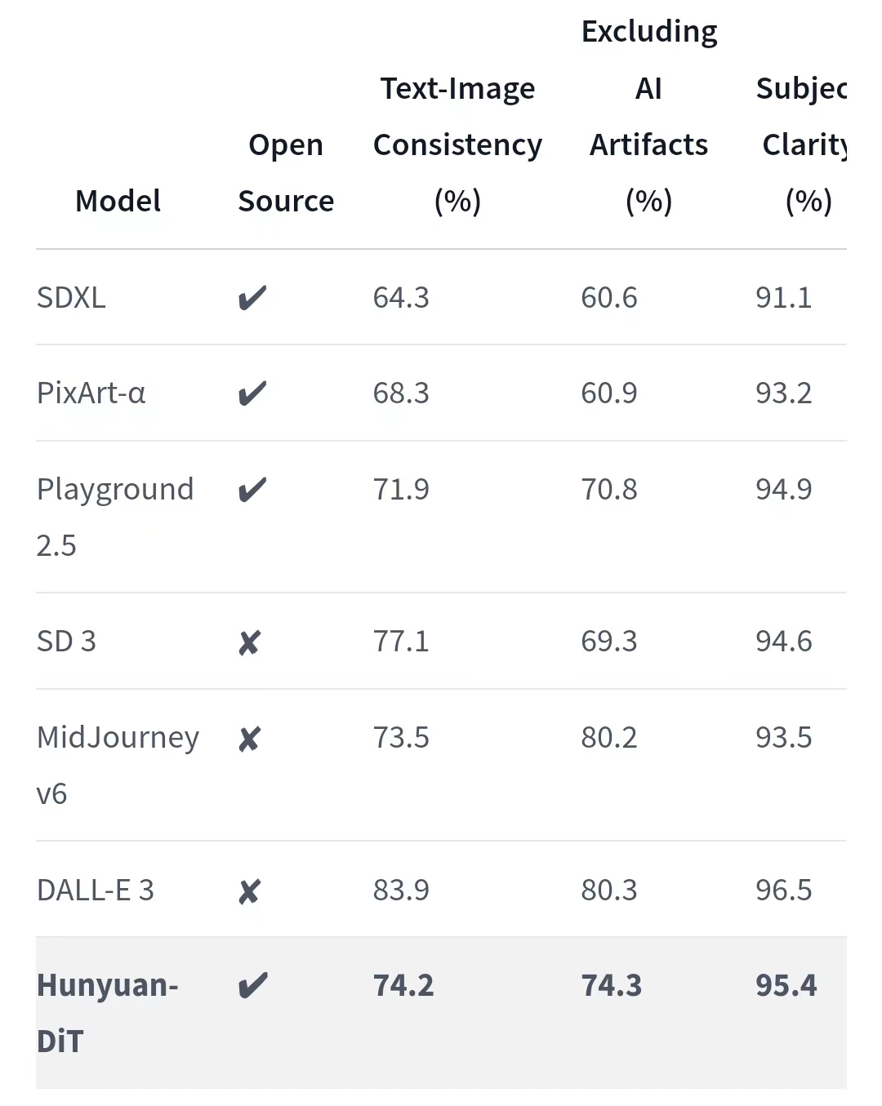The width and height of the screenshot is (882, 1106).
Task: Click MidJourney v6's 80.2 artifacts score
Action: click(609, 738)
